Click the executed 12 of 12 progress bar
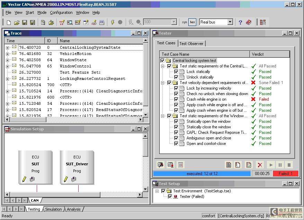The width and height of the screenshot is (304, 220). [202, 174]
